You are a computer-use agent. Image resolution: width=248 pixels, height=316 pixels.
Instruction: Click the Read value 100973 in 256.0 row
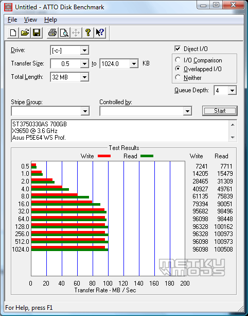pos(223,234)
